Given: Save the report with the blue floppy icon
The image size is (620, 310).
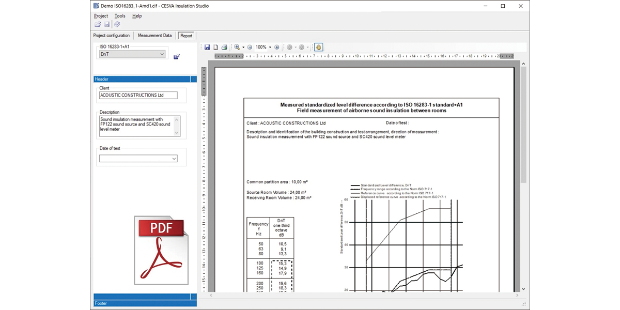Looking at the screenshot, I should [207, 47].
